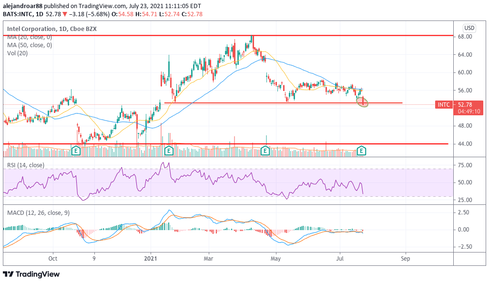This screenshot has width=489, height=283.
Task: Click the red support line at 44.00
Action: pos(226,144)
